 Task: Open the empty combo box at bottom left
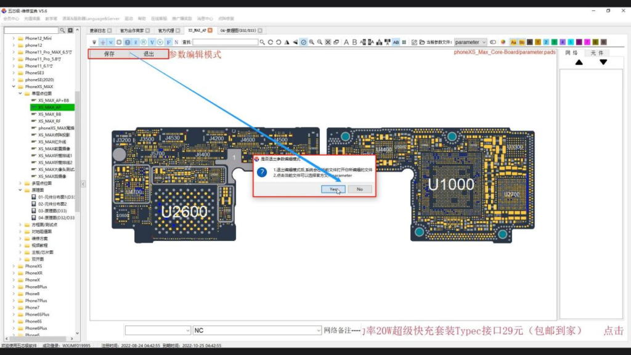(x=158, y=330)
